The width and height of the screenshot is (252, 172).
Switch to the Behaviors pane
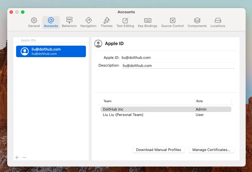point(69,22)
